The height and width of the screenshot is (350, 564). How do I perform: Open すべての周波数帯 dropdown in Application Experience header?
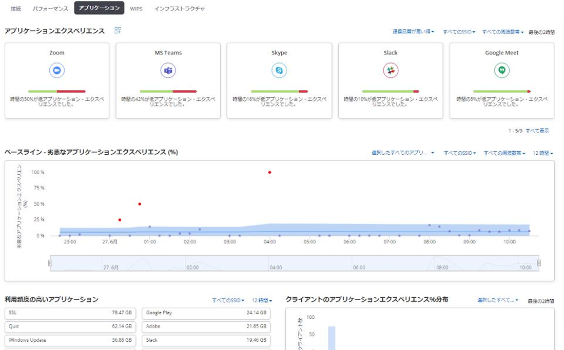pos(503,32)
